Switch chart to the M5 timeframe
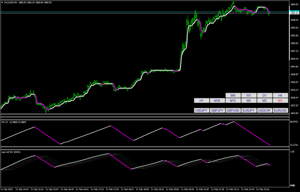 [249, 101]
